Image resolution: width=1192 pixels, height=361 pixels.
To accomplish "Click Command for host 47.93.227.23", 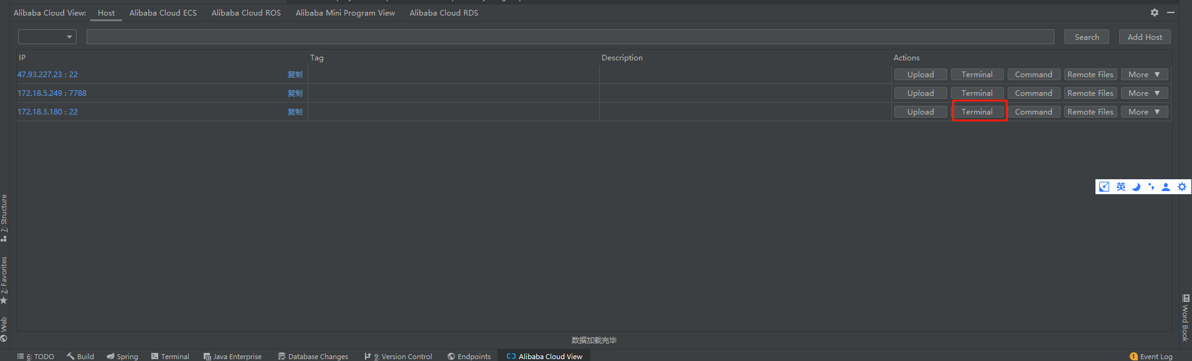I will pyautogui.click(x=1034, y=75).
